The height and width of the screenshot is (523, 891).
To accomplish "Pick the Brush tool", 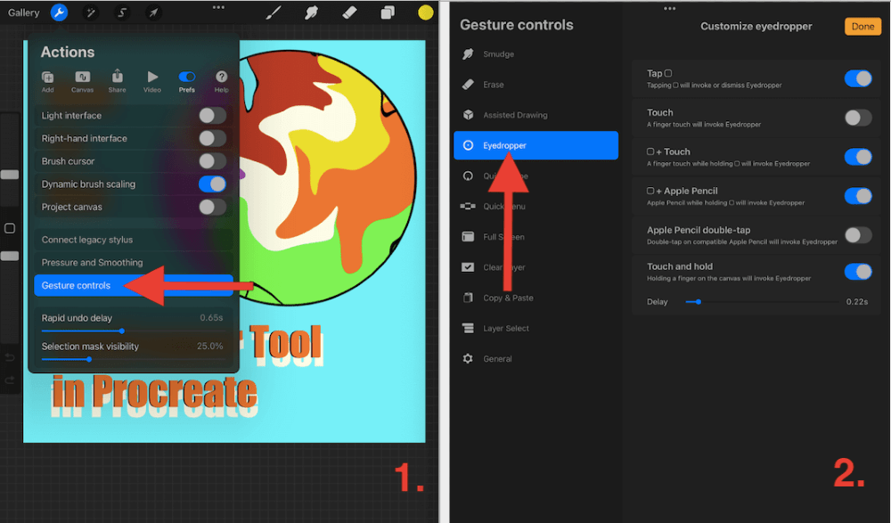I will (273, 12).
